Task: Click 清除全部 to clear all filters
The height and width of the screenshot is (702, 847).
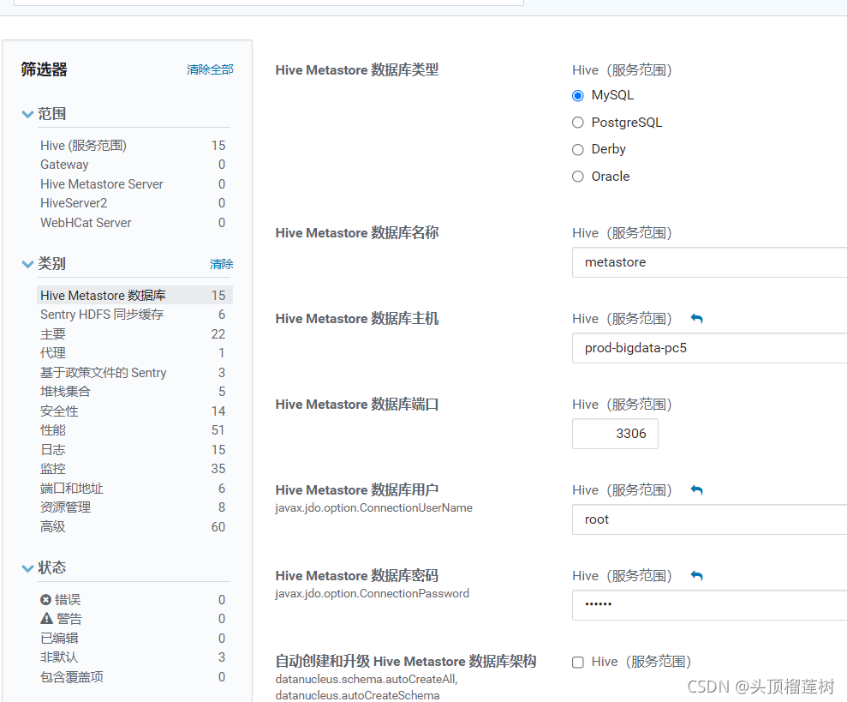Action: point(210,69)
